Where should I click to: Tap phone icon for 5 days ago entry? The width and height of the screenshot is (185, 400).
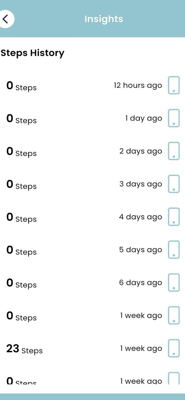(174, 249)
